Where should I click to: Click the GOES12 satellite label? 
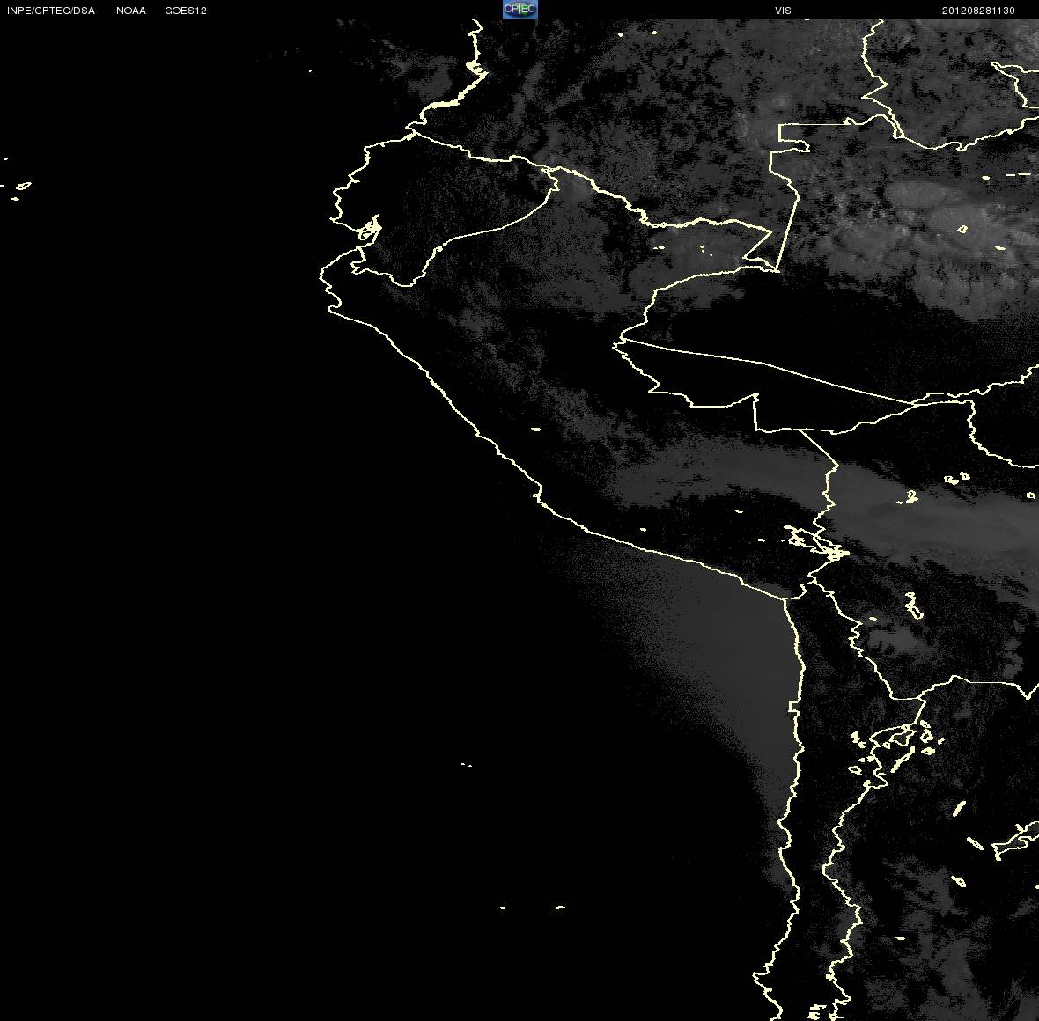[186, 11]
